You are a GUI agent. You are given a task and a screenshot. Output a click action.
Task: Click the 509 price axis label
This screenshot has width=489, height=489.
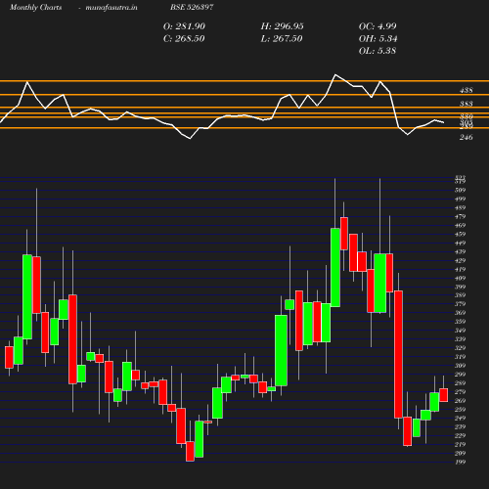[461, 190]
